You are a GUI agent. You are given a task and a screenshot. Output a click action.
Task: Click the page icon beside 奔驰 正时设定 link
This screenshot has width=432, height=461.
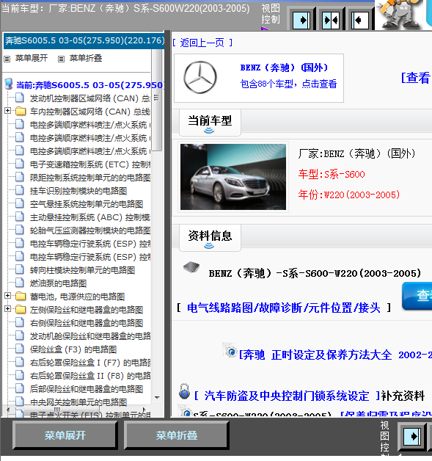point(230,350)
